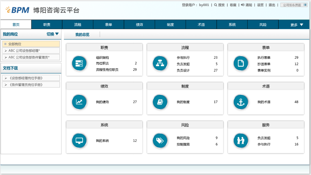Click the 绩效 chart circle icon

pyautogui.click(x=79, y=102)
